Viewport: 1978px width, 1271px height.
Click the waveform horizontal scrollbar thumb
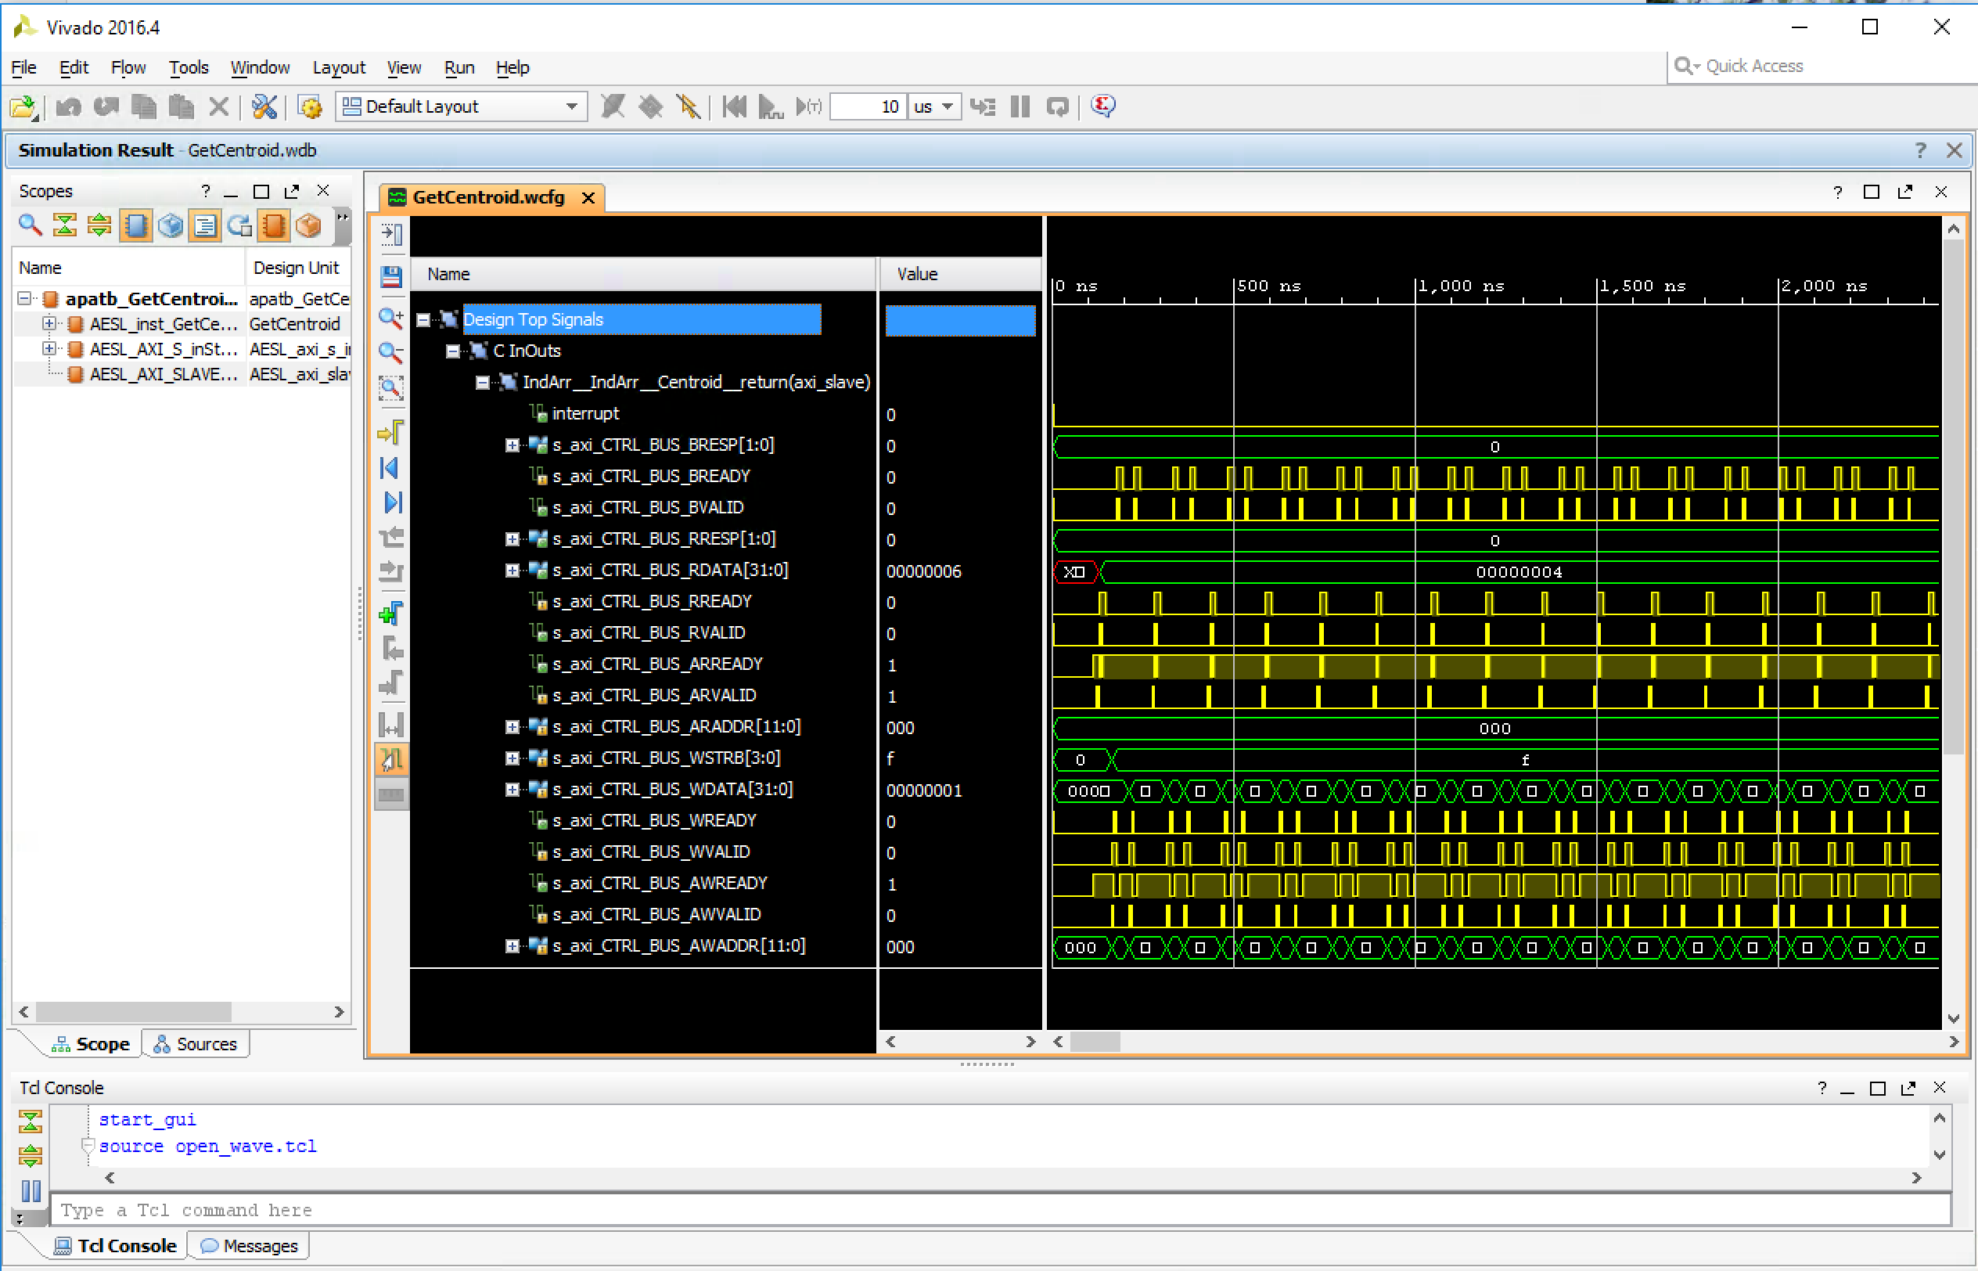tap(1095, 1042)
